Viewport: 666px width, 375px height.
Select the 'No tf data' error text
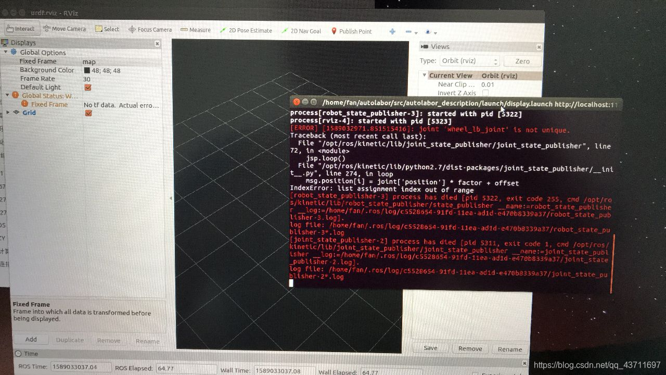121,105
